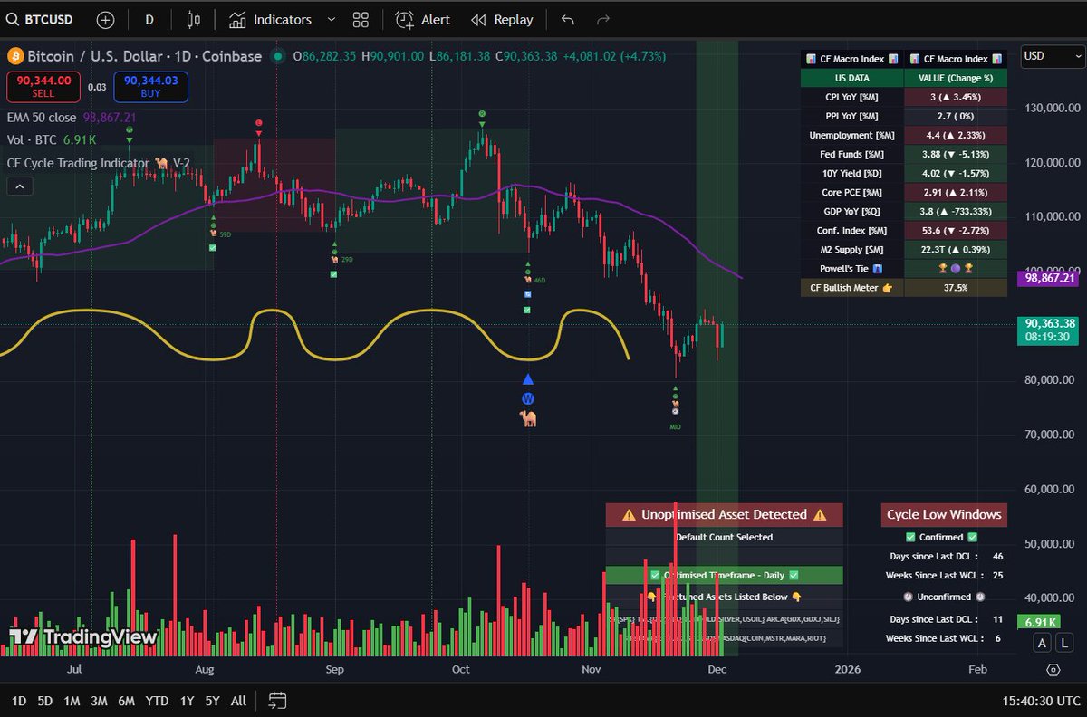Add symbol with plus circle icon
This screenshot has height=717, width=1087.
[x=106, y=19]
